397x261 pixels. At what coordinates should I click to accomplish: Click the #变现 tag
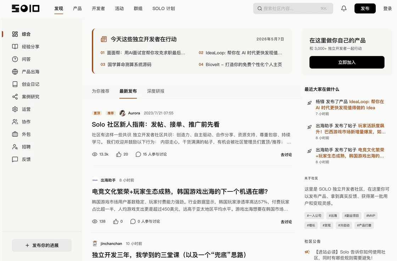click(x=326, y=225)
